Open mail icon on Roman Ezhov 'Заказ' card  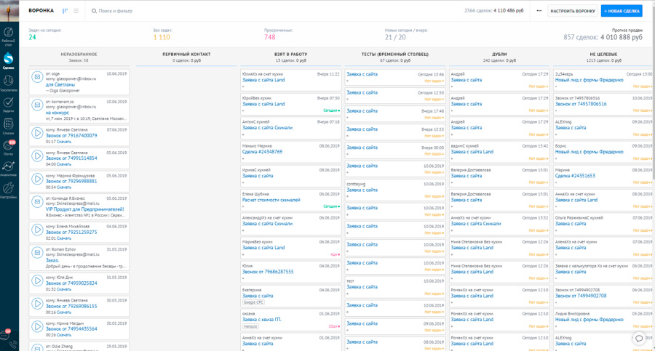tap(37, 252)
